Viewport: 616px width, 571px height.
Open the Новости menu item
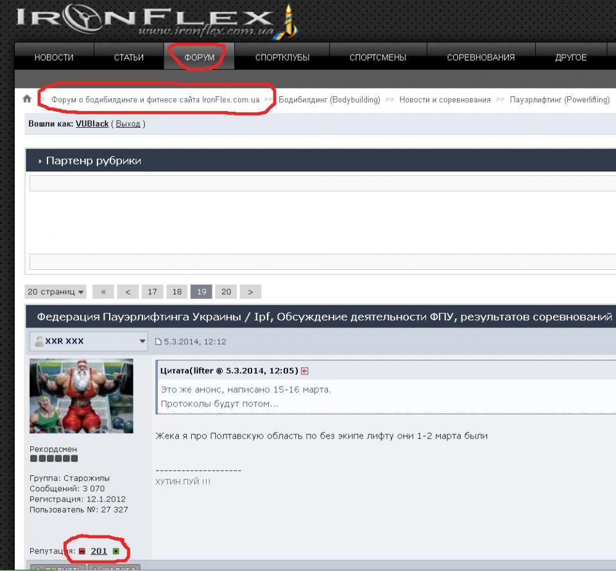click(x=54, y=57)
